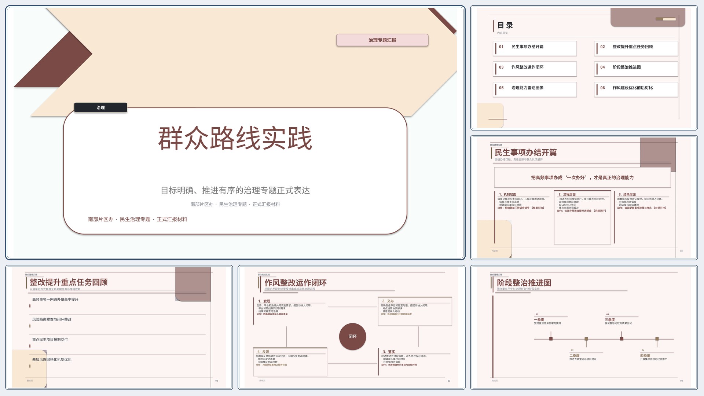Screen dimensions: 704x396
Task: Click the dark 治理 tag
Action: (x=100, y=107)
